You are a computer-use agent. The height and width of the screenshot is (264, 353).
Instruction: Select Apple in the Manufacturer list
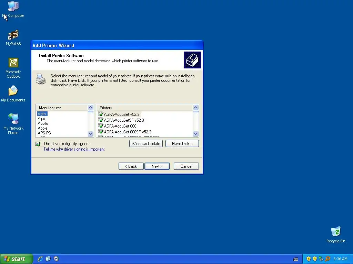(42, 128)
